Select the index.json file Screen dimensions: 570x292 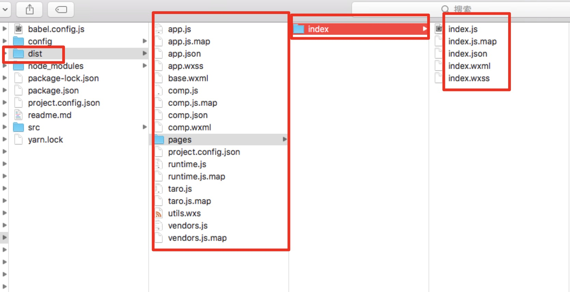click(467, 54)
